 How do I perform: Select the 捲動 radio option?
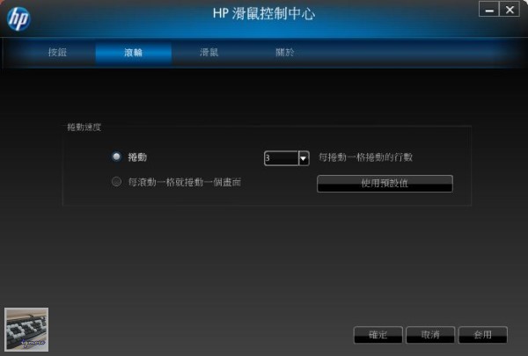(x=116, y=156)
